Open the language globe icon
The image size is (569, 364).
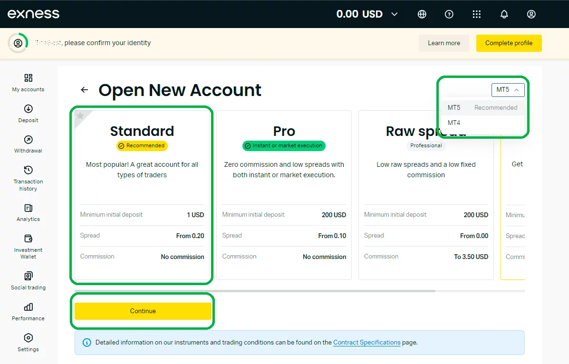422,14
